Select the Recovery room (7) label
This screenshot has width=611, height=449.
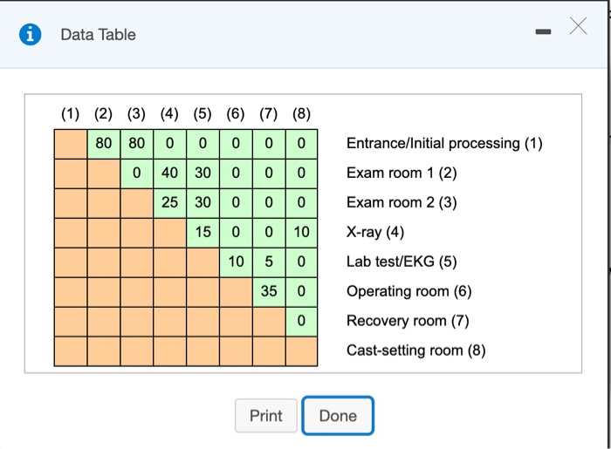408,322
